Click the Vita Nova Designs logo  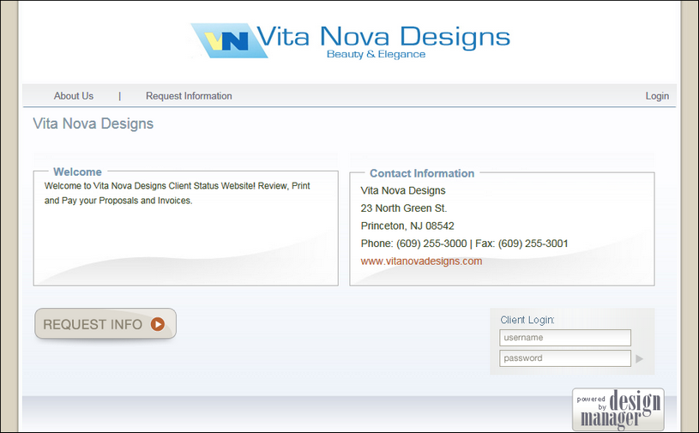[x=351, y=40]
